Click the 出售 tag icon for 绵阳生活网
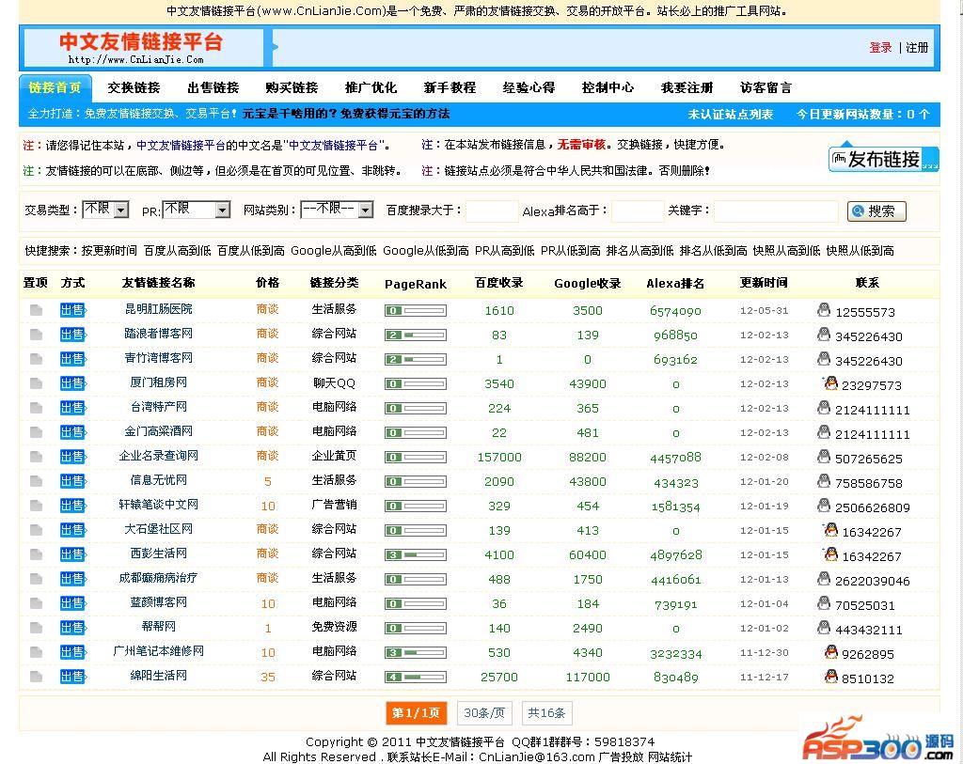The width and height of the screenshot is (963, 764). coord(72,677)
